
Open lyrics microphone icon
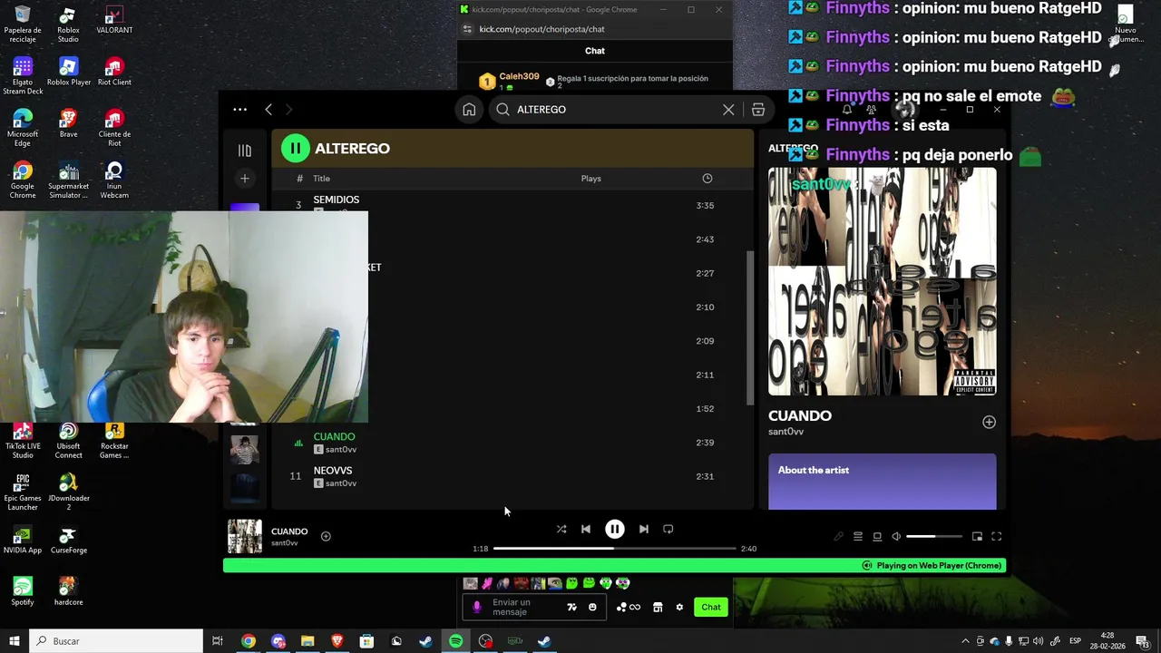point(838,536)
